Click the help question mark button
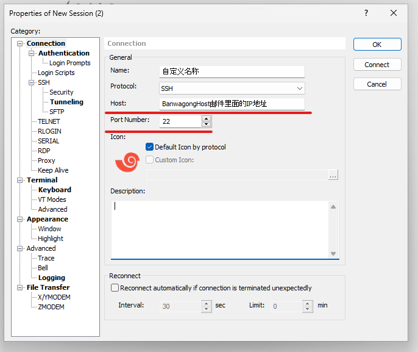Image resolution: width=418 pixels, height=352 pixels. tap(366, 12)
